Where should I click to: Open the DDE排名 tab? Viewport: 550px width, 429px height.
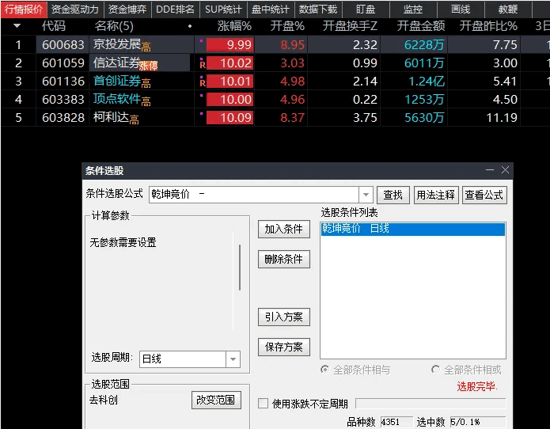pos(175,9)
